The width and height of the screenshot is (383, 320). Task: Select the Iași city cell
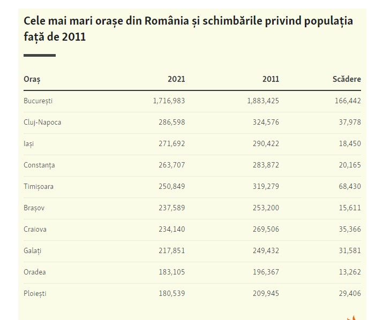[x=29, y=143]
